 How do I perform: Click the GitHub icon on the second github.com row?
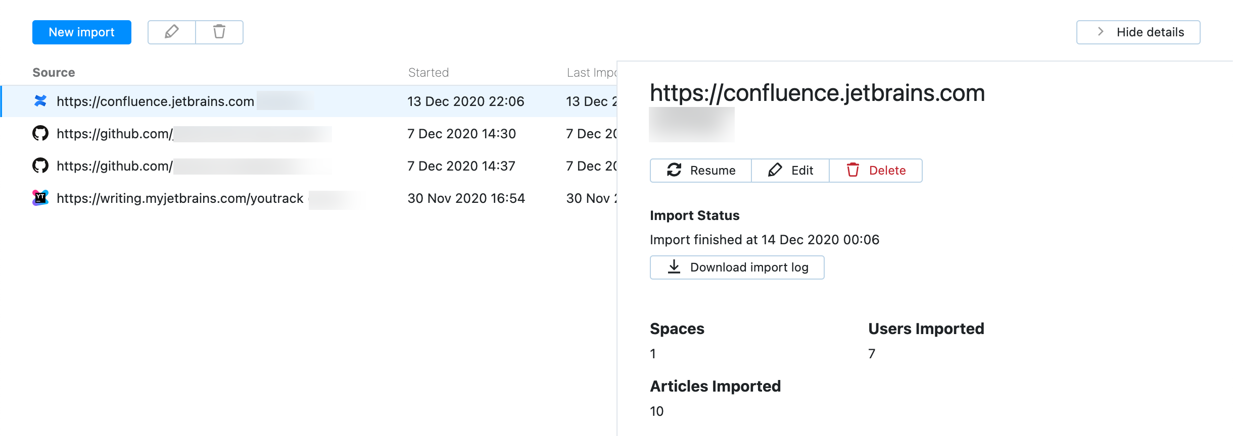(x=40, y=166)
